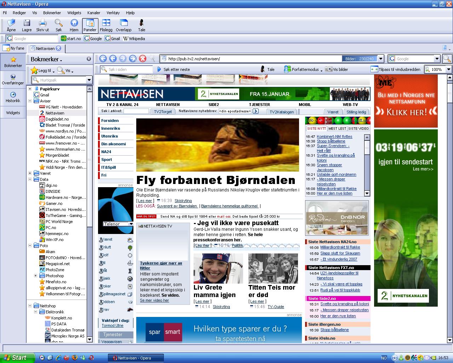This screenshot has width=453, height=363.
Task: Open the Wikipedia personal bar bookmark
Action: pos(134,39)
